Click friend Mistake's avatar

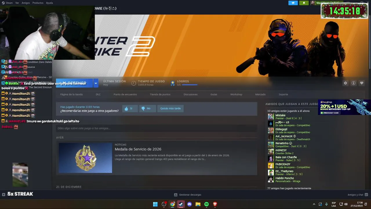(x=271, y=117)
